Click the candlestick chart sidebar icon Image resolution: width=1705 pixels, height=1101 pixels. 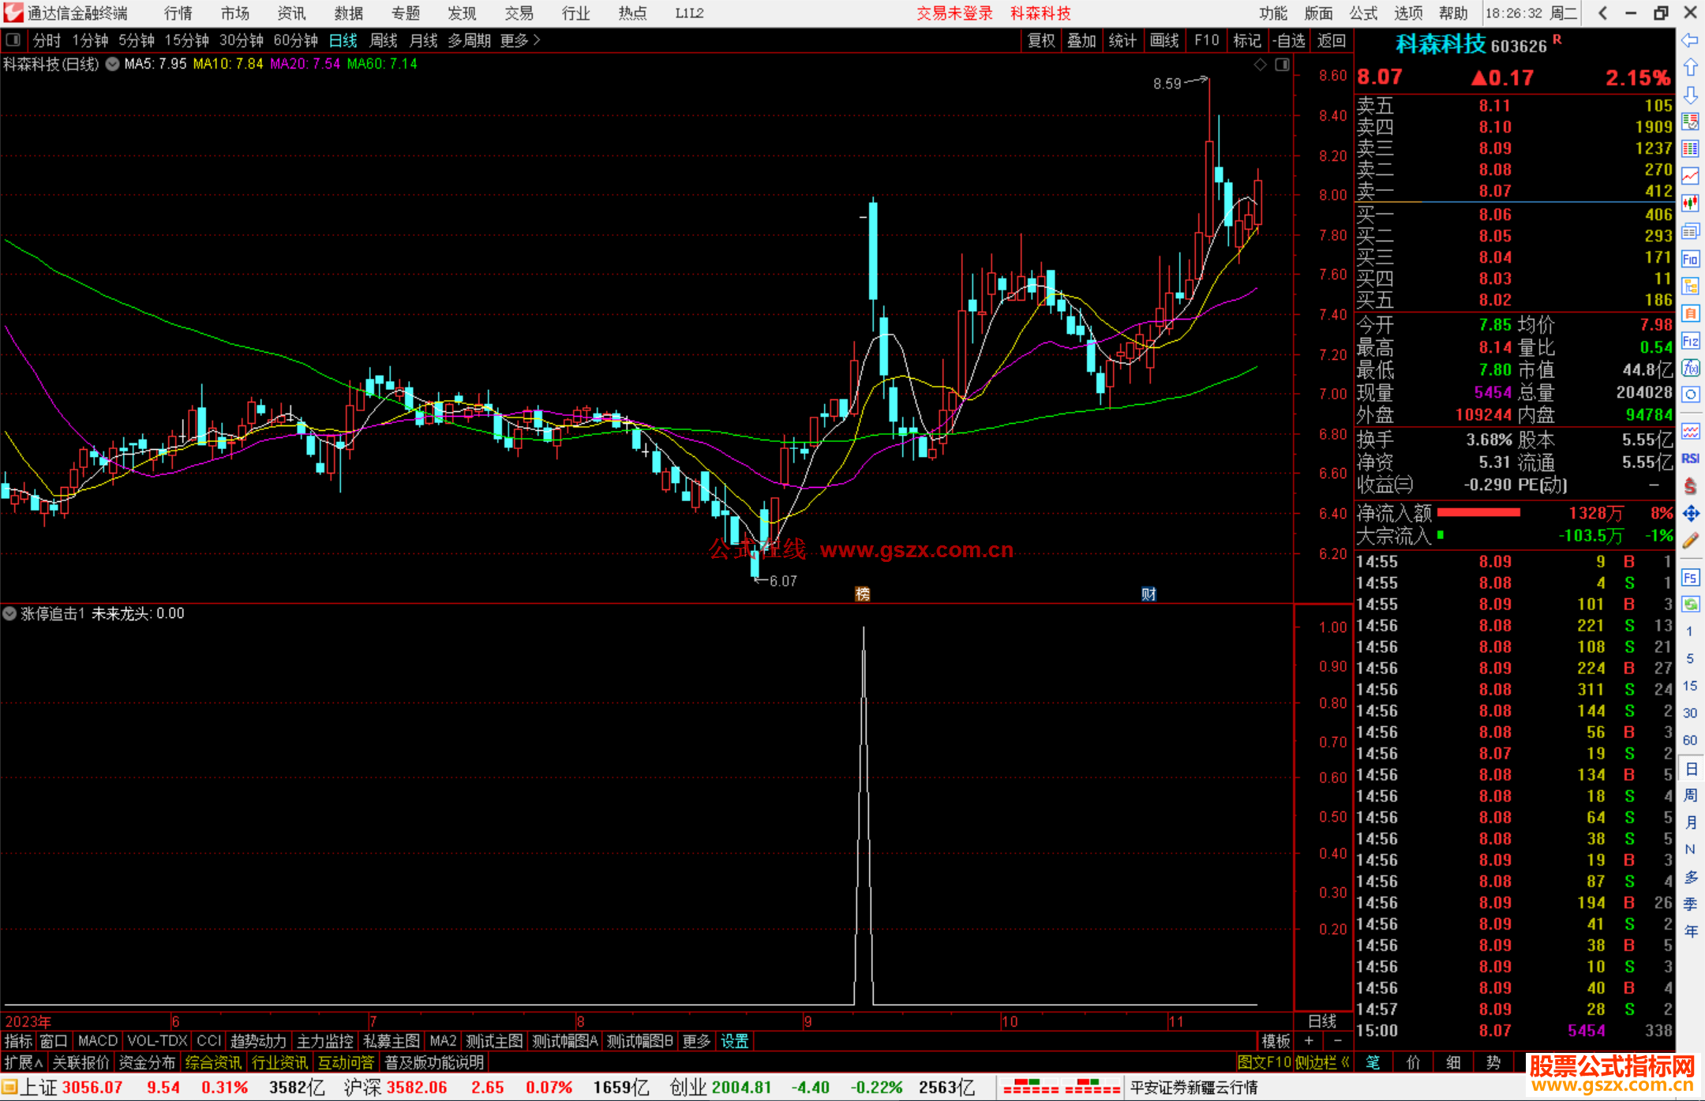(x=1690, y=203)
